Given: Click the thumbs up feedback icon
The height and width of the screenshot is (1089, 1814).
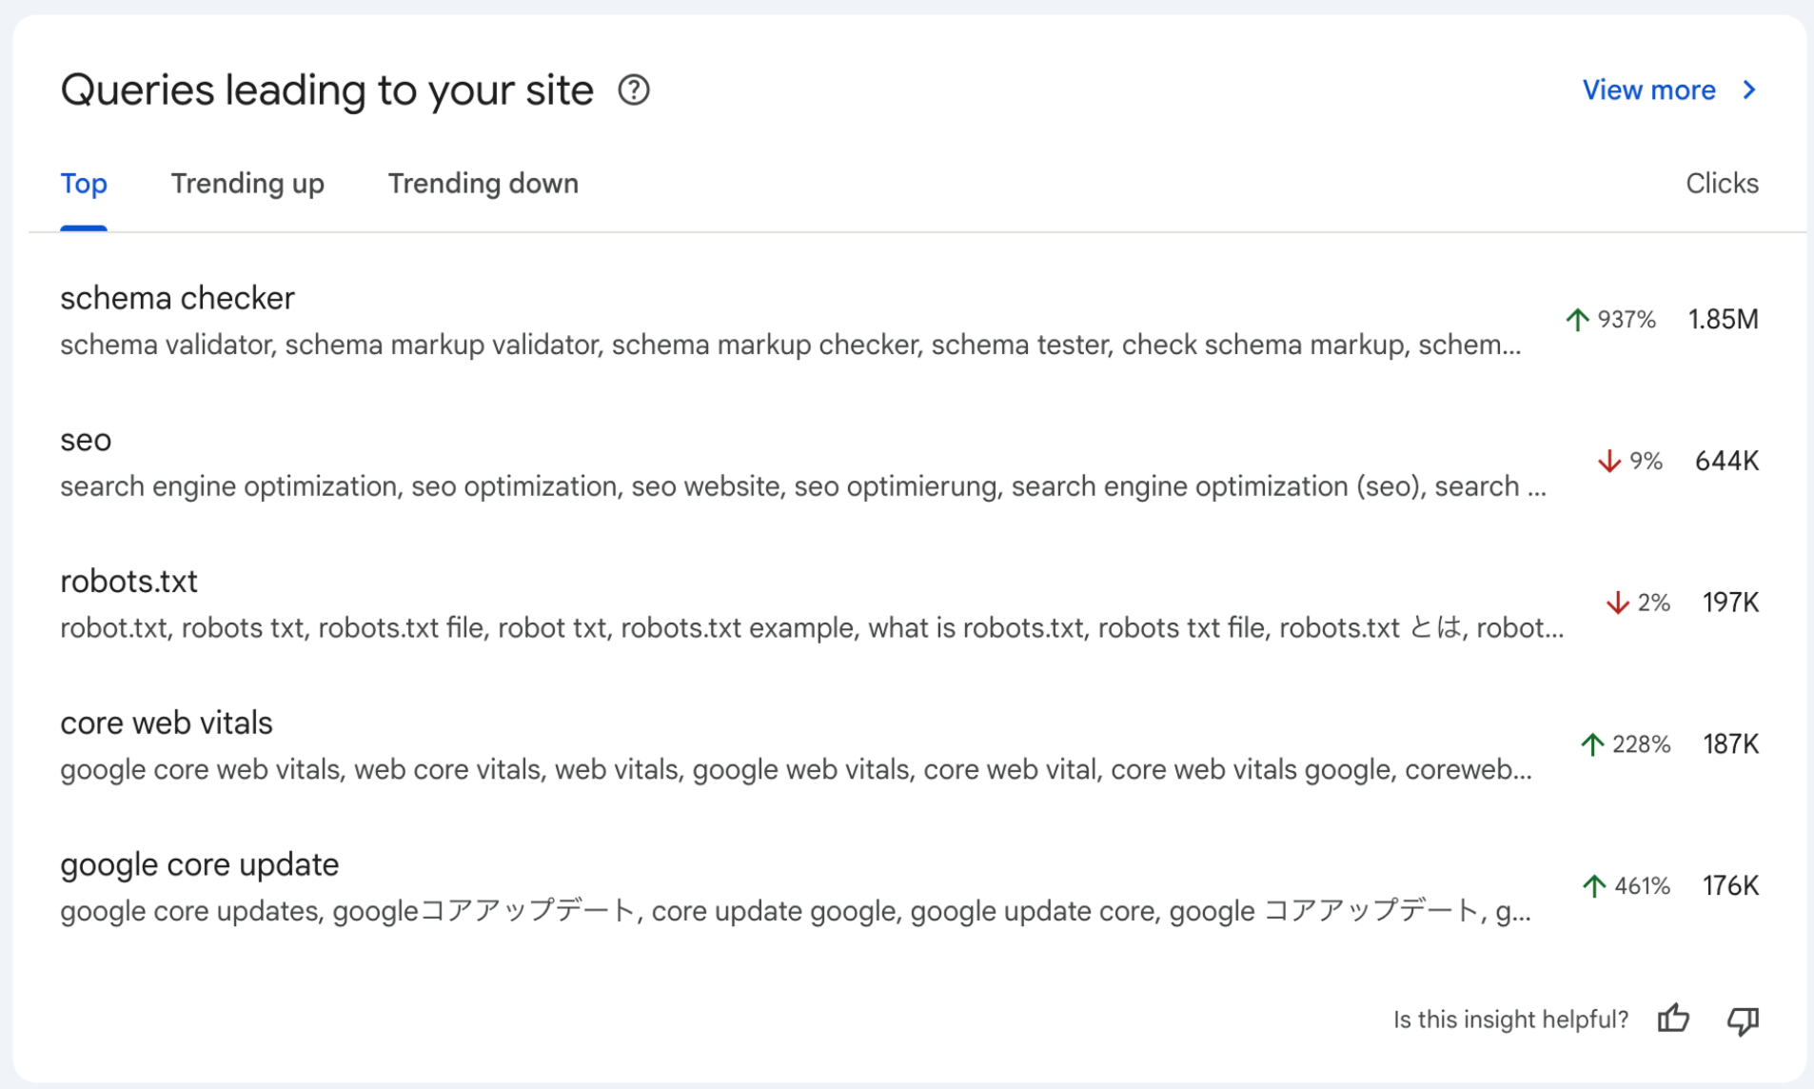Looking at the screenshot, I should pyautogui.click(x=1673, y=1019).
